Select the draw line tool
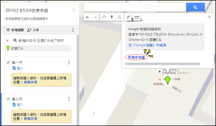This screenshot has height=126, width=216. [x=120, y=17]
